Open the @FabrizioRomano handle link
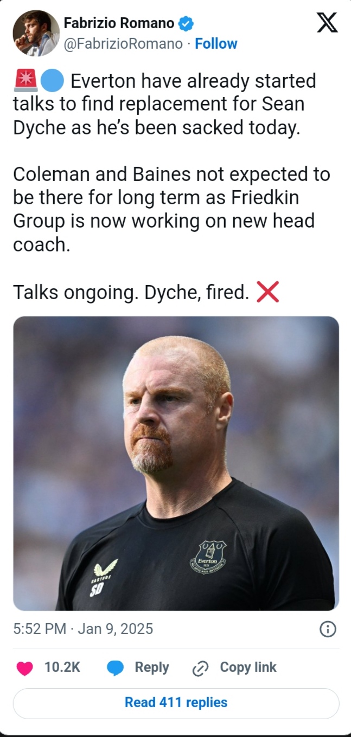Screen dimensions: 351x737 pyautogui.click(x=123, y=44)
